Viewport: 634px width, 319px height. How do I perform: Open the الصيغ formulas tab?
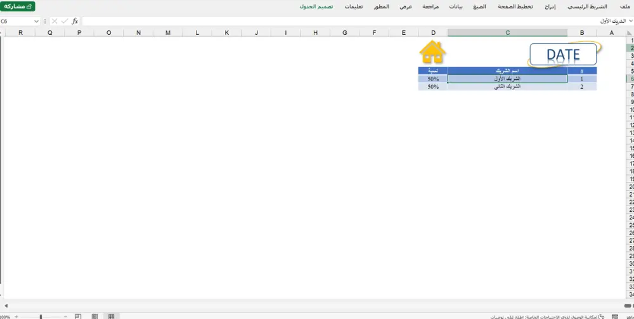click(x=479, y=7)
